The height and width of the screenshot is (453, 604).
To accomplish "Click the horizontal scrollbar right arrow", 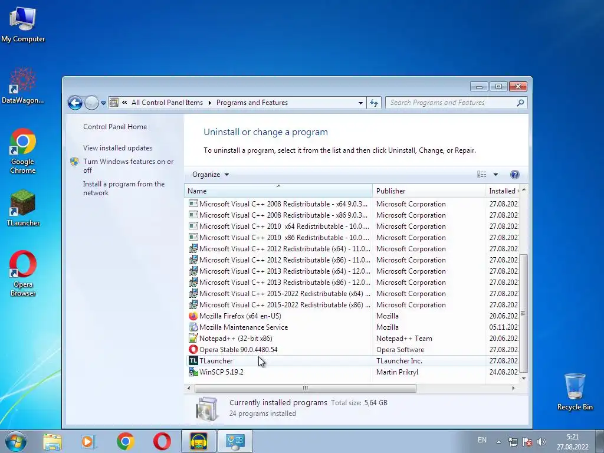I will [513, 388].
